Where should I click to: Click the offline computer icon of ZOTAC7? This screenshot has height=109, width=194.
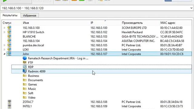(9, 102)
